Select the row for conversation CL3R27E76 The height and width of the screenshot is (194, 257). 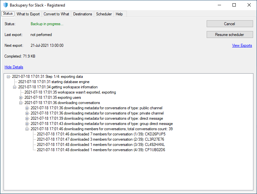click(100, 139)
